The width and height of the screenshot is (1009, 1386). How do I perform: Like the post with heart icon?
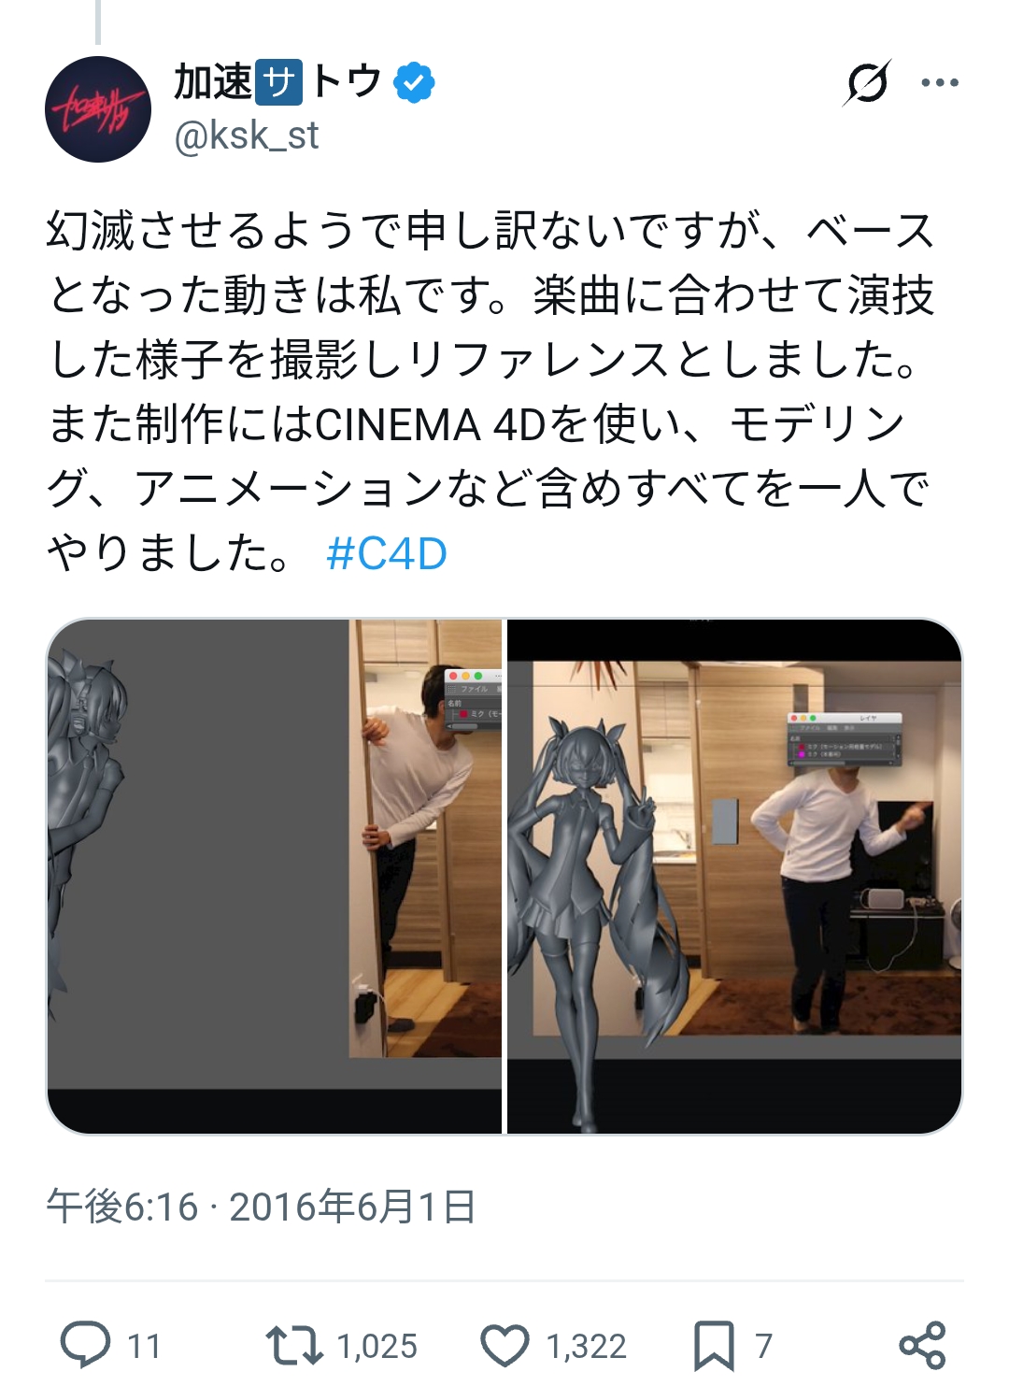click(504, 1346)
